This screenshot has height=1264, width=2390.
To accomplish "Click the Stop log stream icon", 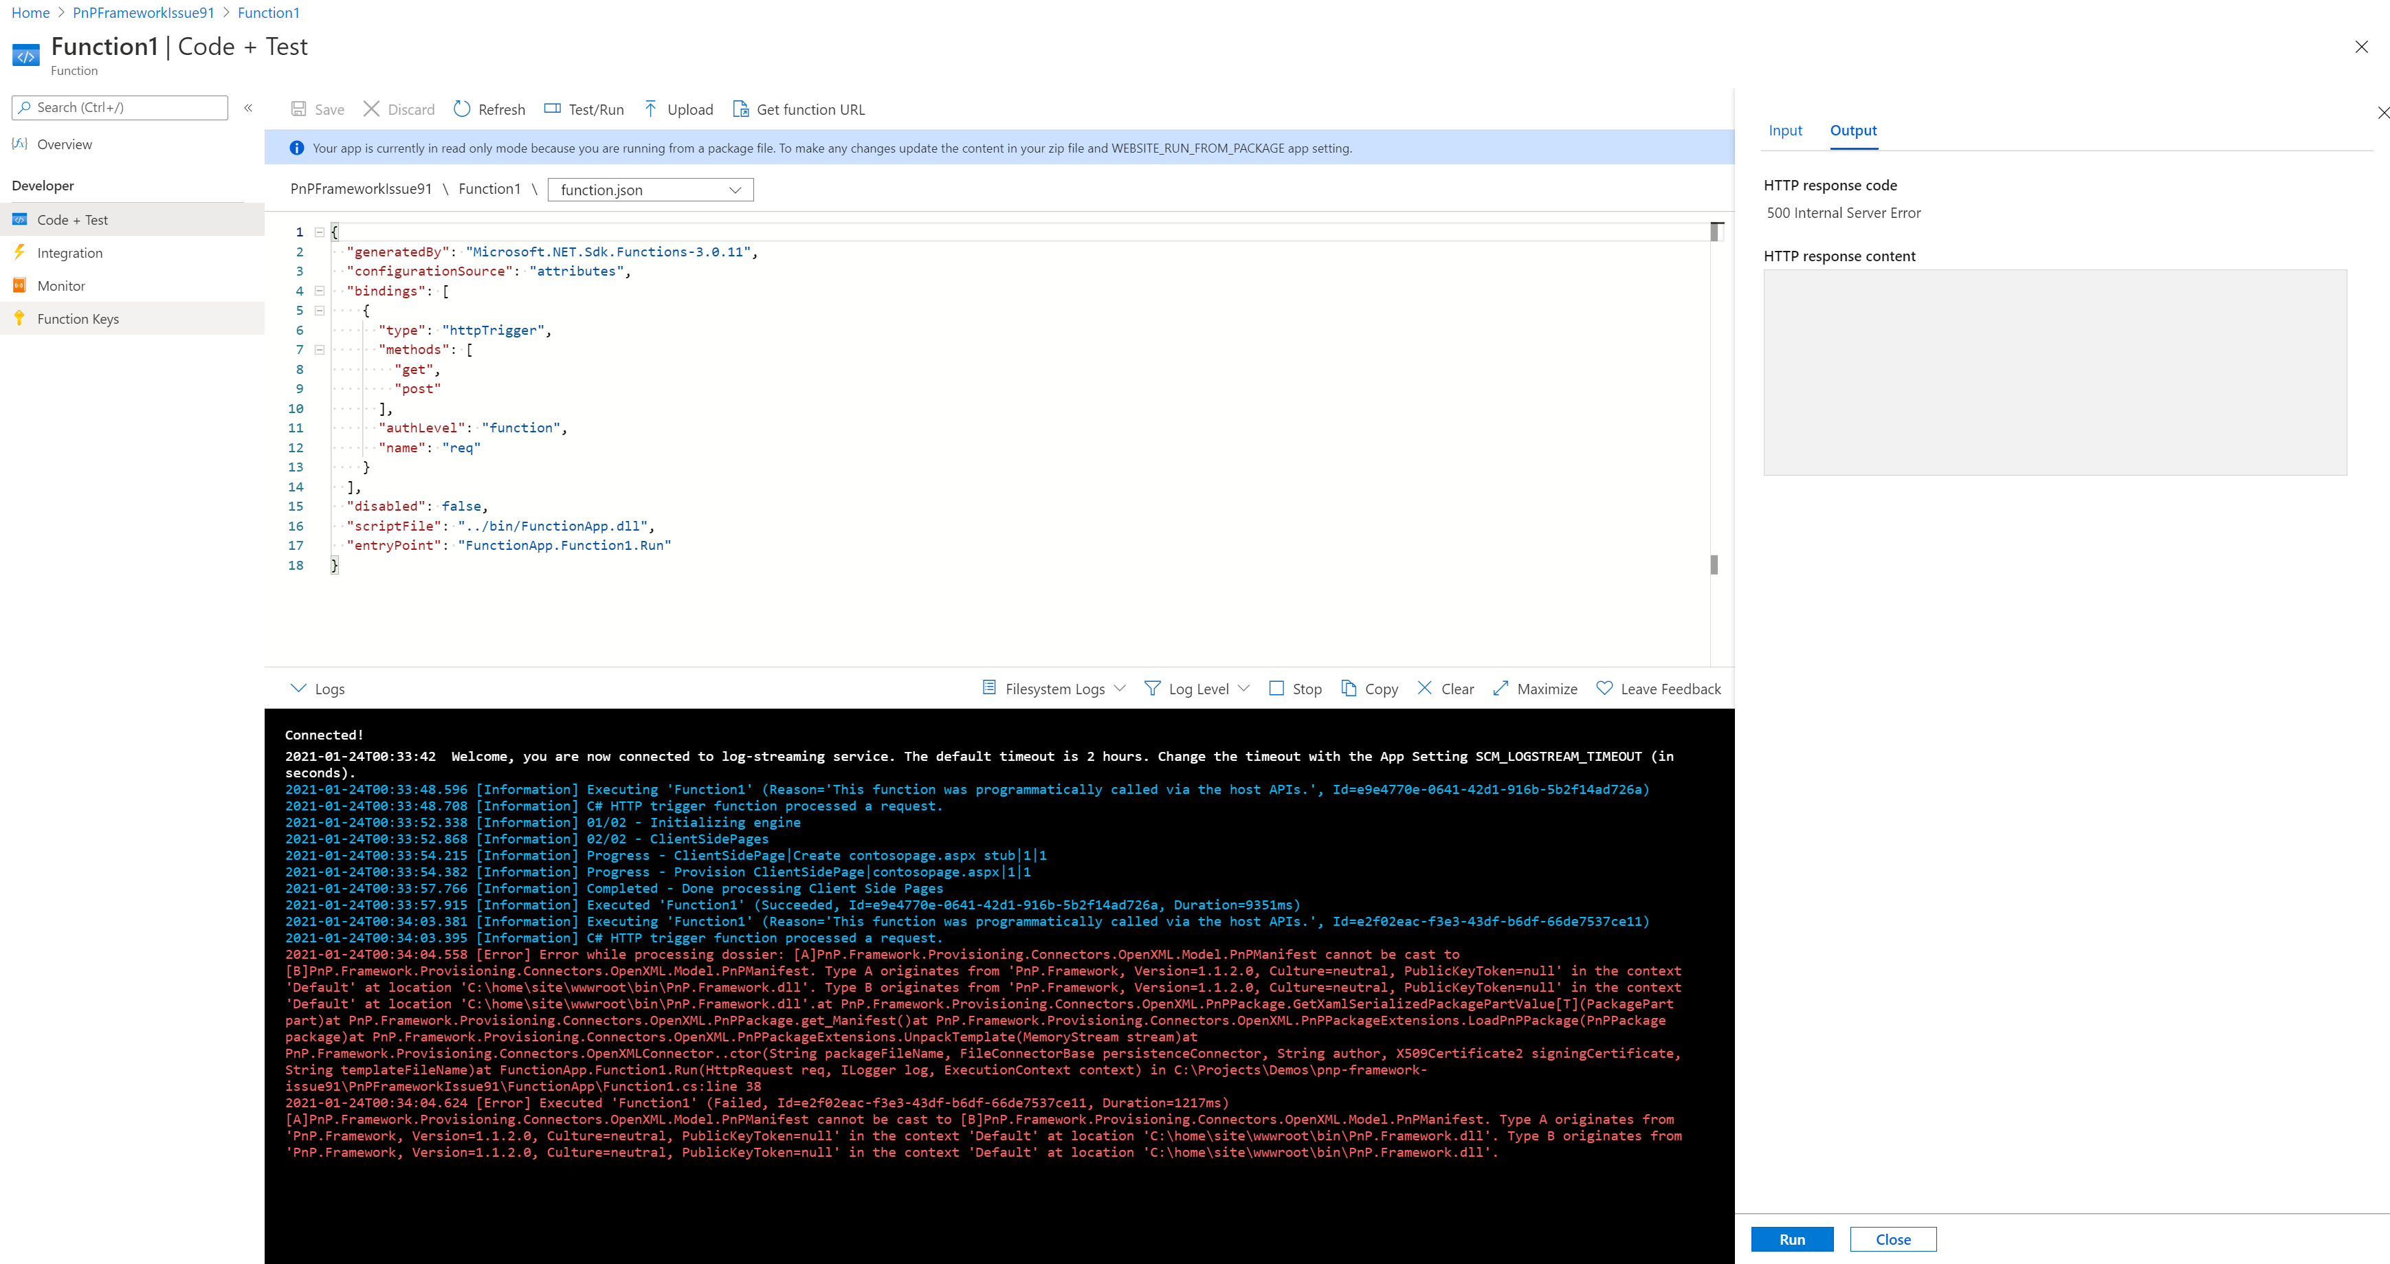I will pos(1276,689).
